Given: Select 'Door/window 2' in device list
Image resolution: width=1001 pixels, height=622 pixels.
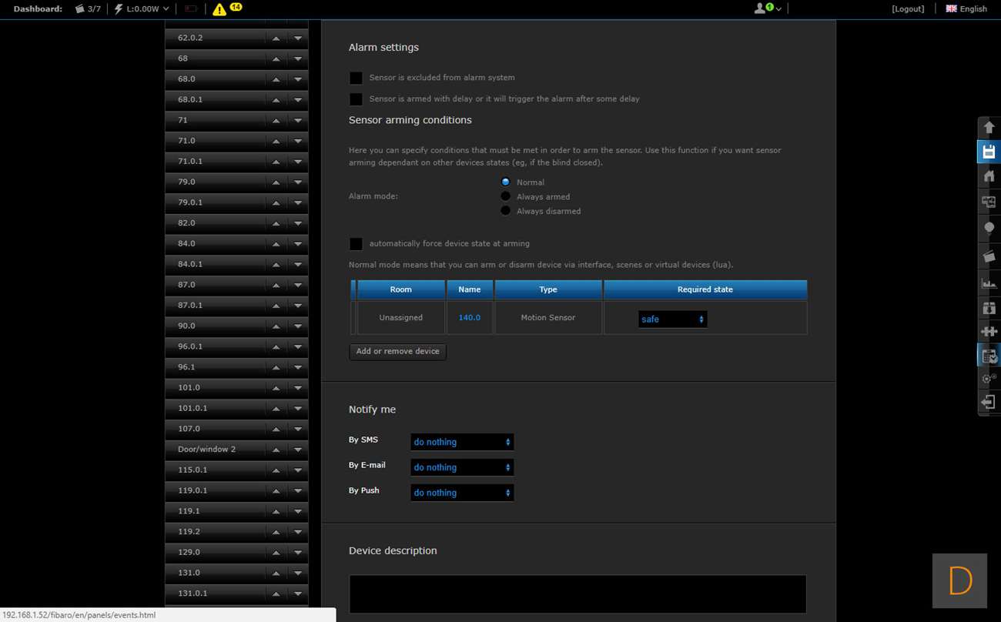Looking at the screenshot, I should click(x=216, y=449).
